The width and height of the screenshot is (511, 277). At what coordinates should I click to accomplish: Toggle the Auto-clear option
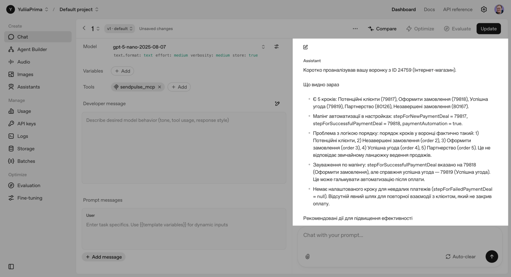461,257
